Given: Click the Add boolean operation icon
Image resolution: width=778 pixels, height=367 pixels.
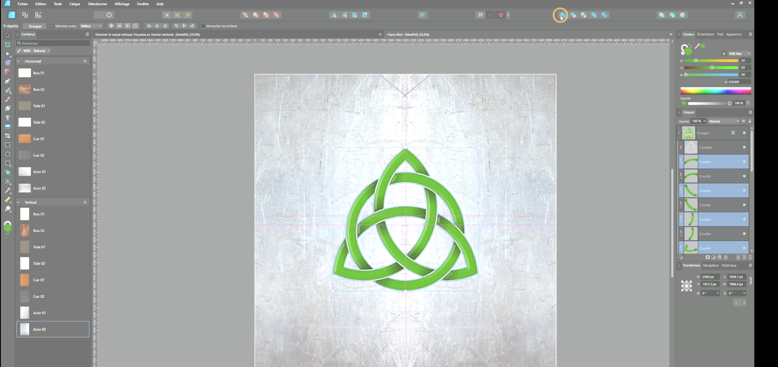Looking at the screenshot, I should [x=562, y=15].
